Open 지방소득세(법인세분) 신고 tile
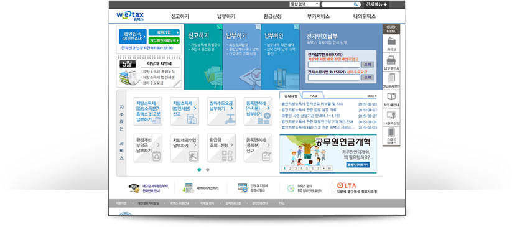 pos(185,111)
